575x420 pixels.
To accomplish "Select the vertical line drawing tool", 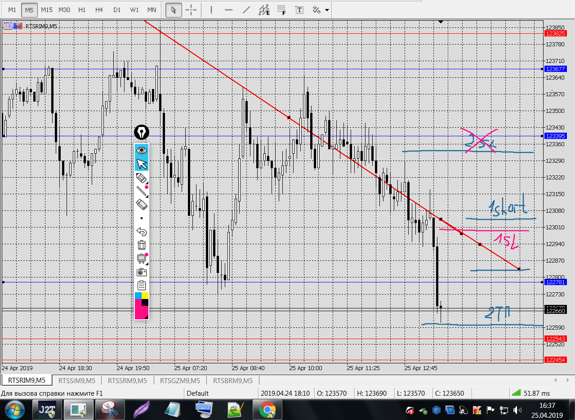I will click(x=211, y=9).
